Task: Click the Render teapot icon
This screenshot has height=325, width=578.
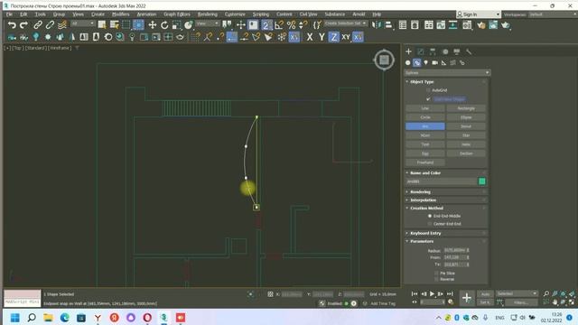Action: point(506,25)
